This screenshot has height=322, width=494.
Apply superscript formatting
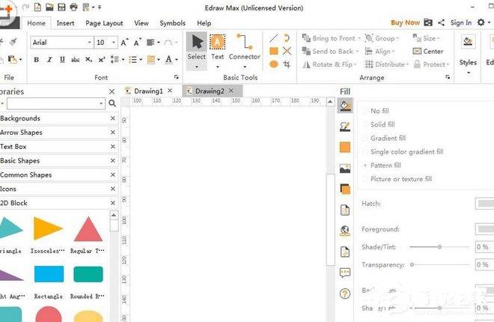(102, 60)
